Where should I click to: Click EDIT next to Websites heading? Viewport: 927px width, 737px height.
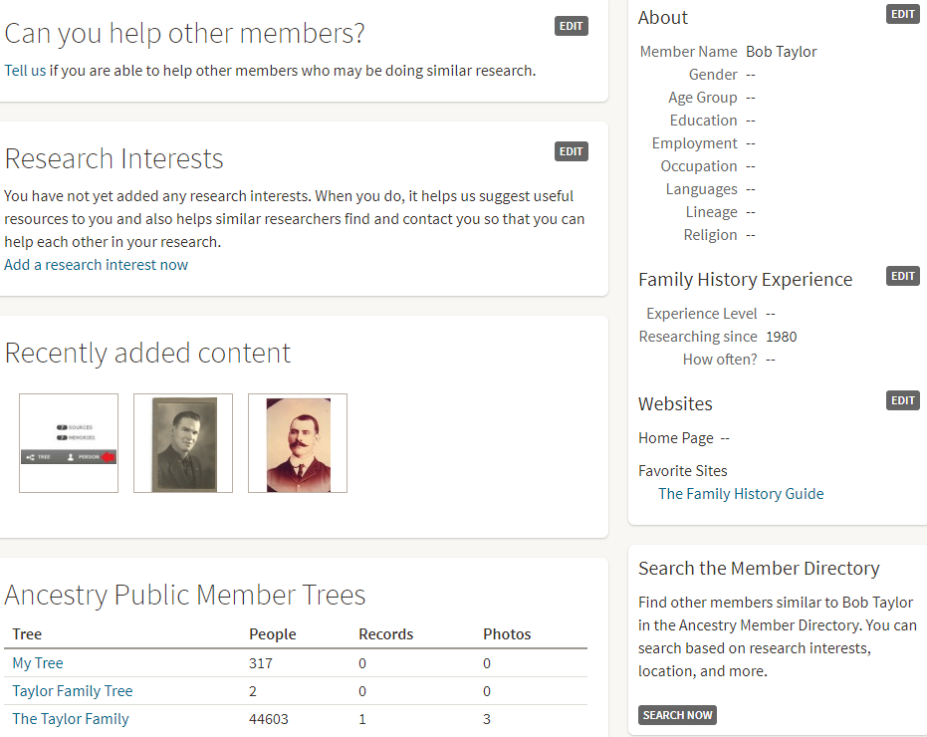coord(902,400)
